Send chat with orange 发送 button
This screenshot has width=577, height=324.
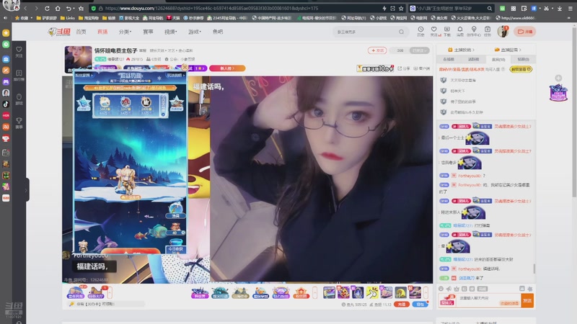coord(527,300)
